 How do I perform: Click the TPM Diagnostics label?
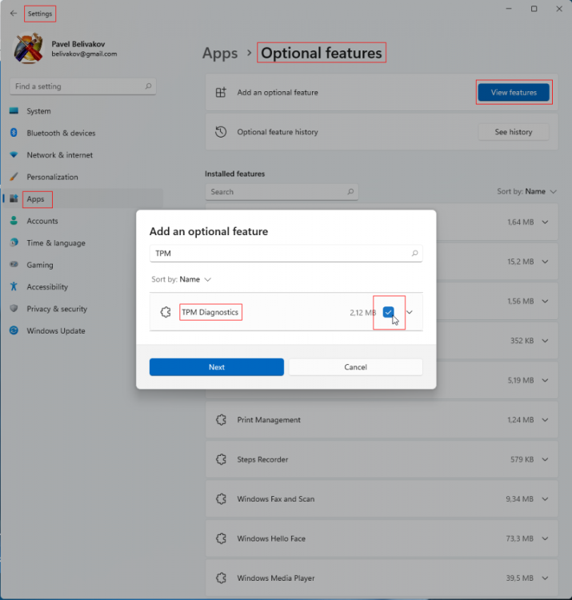(x=210, y=312)
